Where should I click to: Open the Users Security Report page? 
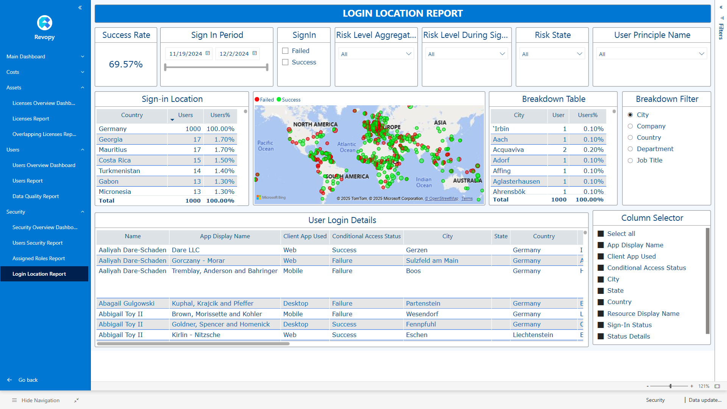point(37,243)
